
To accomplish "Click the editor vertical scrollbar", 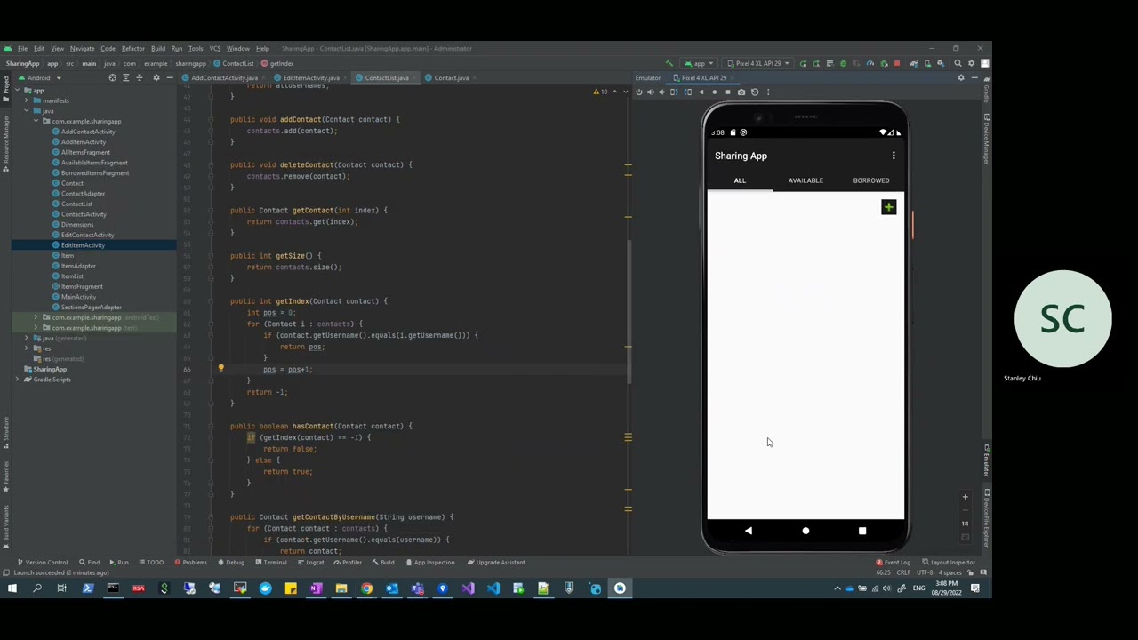I will [629, 311].
